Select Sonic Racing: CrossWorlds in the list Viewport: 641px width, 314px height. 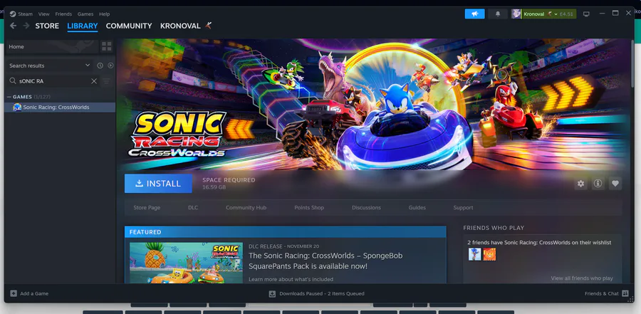(x=60, y=107)
